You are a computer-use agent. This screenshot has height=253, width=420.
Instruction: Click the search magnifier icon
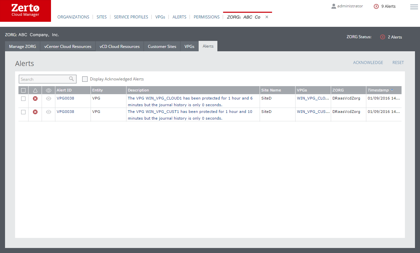pos(71,79)
